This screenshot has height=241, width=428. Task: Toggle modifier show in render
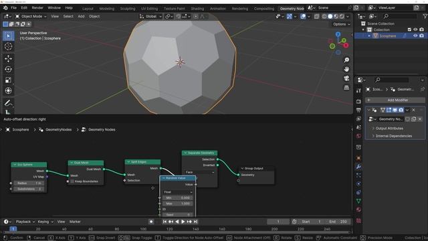(401, 110)
